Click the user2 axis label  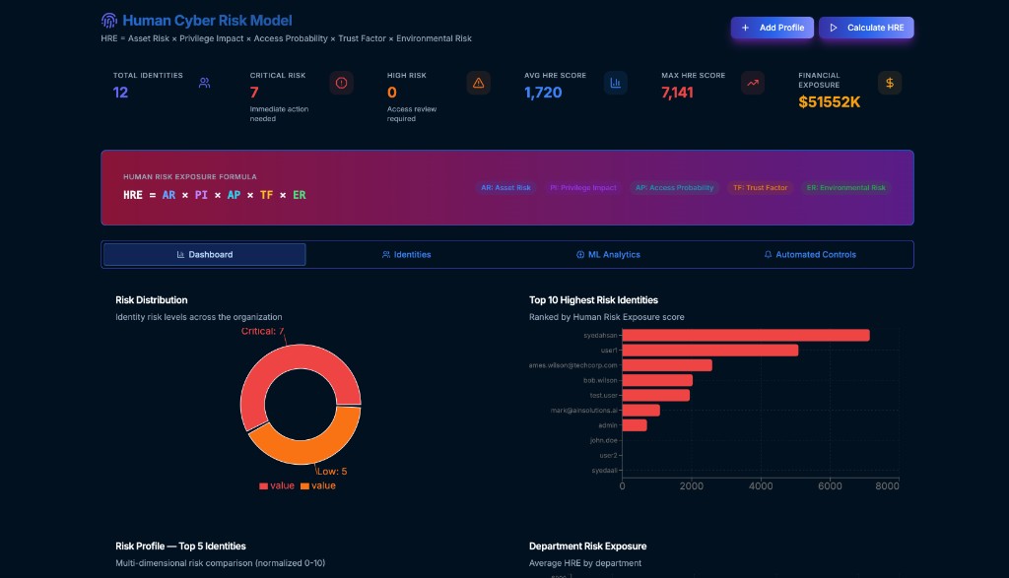click(x=608, y=455)
